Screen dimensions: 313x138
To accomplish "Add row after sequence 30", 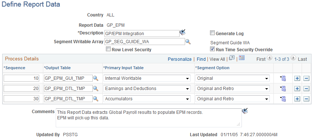I will coord(298,98).
